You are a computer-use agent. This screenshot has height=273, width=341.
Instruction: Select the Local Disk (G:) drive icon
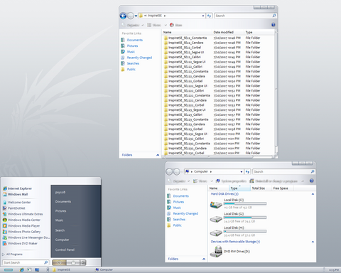(216, 218)
